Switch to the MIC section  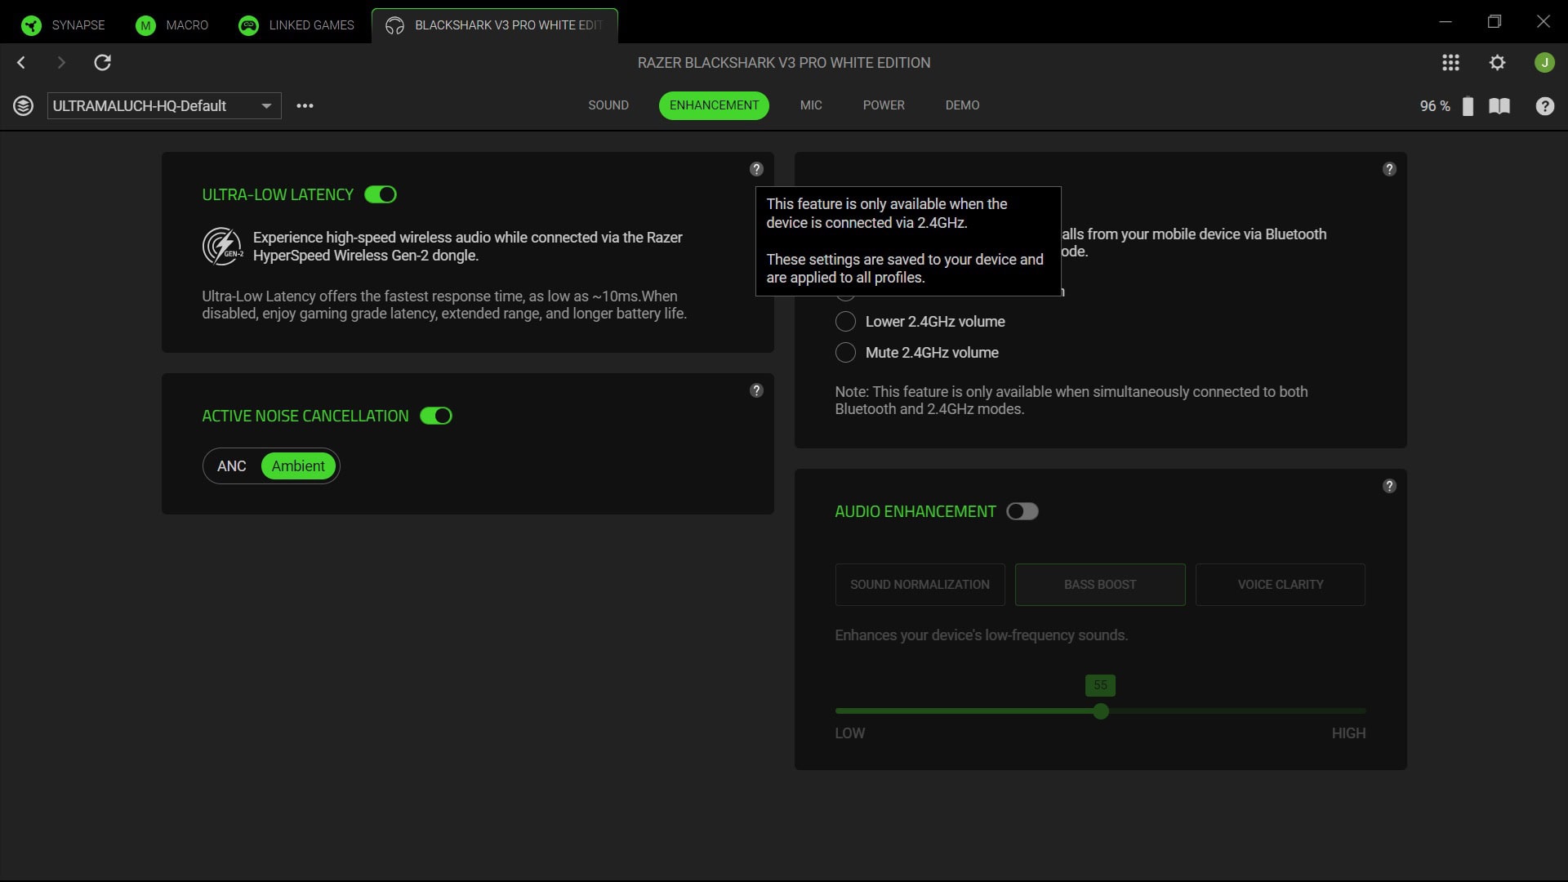811,105
